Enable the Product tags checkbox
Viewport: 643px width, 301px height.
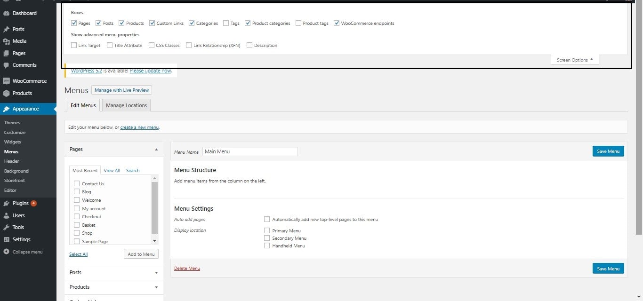click(298, 23)
